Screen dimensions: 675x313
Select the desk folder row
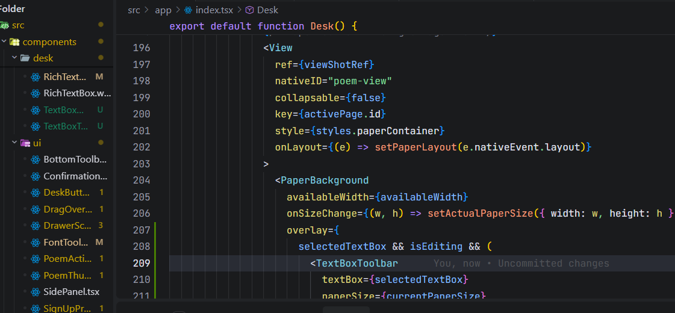tap(57, 58)
